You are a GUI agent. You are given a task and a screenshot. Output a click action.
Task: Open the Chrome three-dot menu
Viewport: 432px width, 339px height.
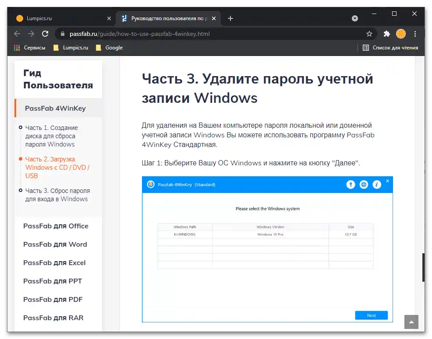tap(415, 34)
